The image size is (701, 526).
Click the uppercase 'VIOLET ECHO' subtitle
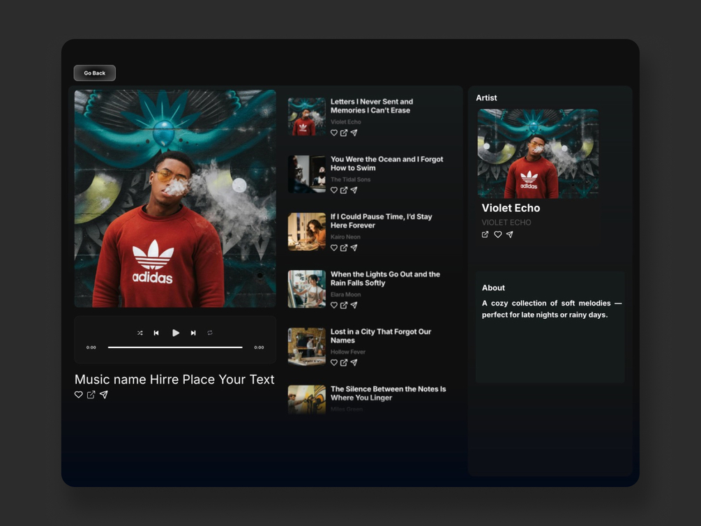(506, 223)
